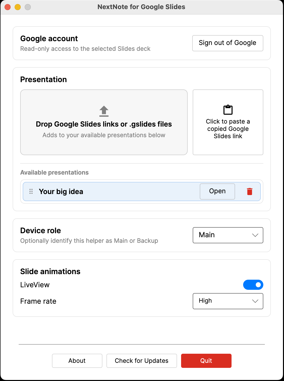Click the 'Slide animations' heading
This screenshot has width=284, height=381.
coord(50,272)
